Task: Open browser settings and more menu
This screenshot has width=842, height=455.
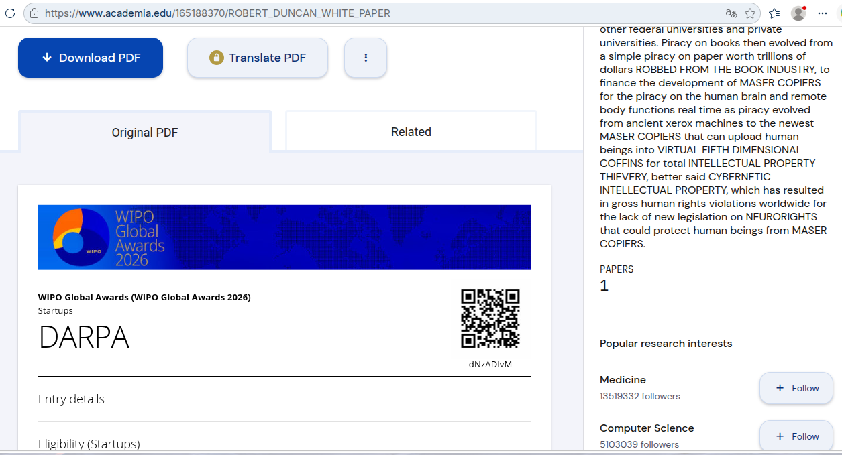Action: tap(823, 13)
